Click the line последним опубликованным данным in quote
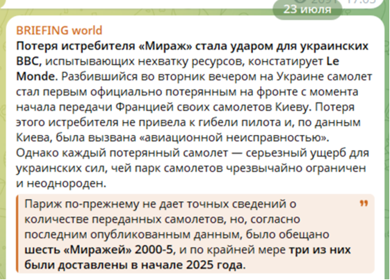Image resolution: width=390 pixels, height=280 pixels. click(177, 234)
